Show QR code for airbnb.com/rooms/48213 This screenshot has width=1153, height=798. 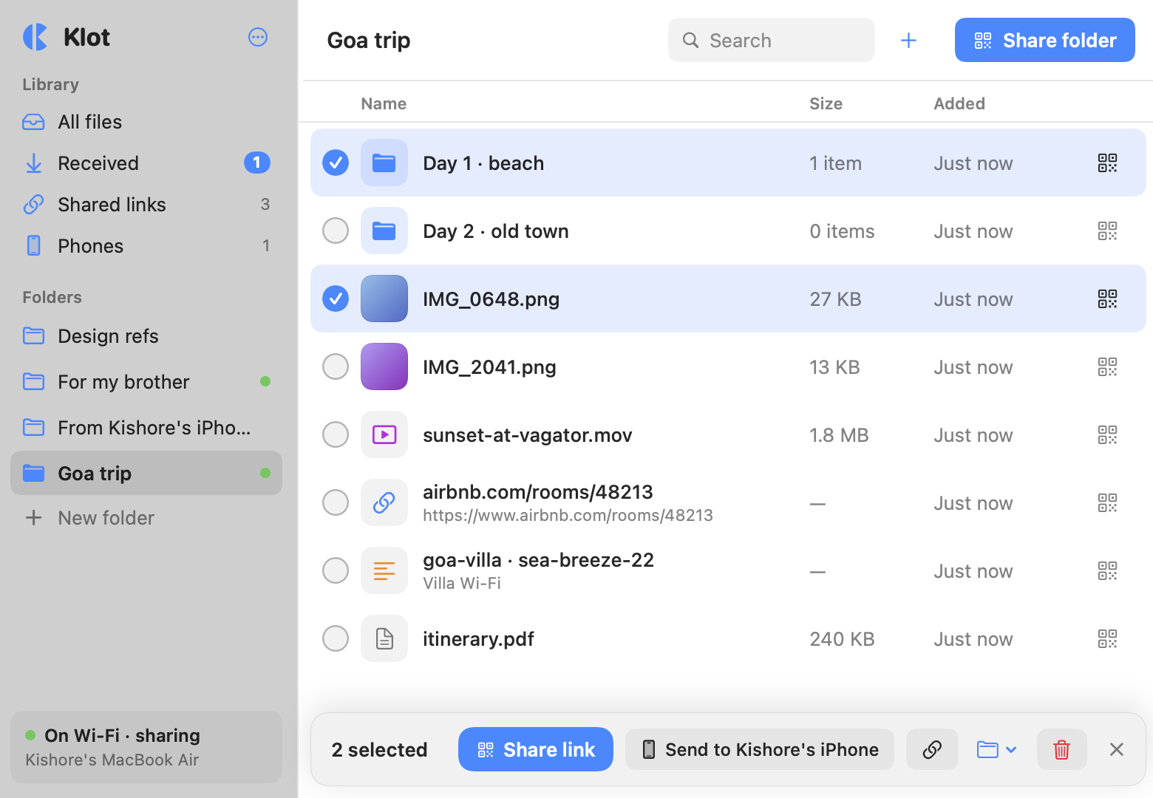tap(1107, 502)
